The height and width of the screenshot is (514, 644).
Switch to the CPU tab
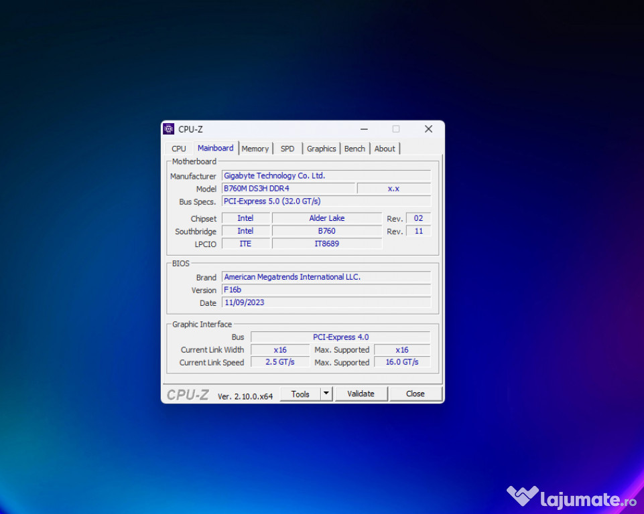[179, 149]
